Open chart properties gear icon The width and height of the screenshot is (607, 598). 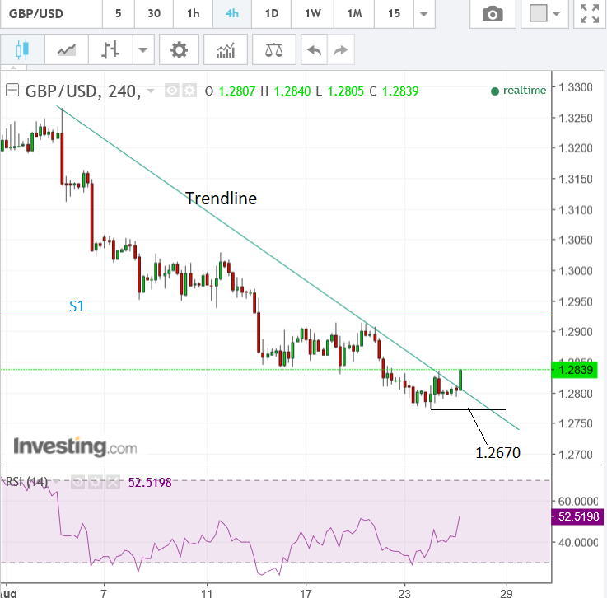179,49
